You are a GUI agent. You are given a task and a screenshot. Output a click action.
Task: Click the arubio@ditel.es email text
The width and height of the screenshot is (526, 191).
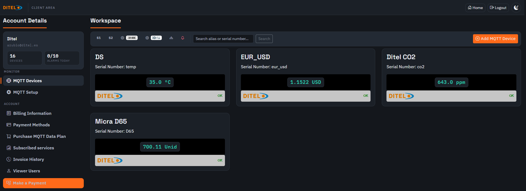pyautogui.click(x=23, y=45)
